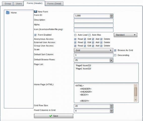Click the </BODY> line in Home Page
This screenshot has width=143, height=121.
[x=84, y=101]
